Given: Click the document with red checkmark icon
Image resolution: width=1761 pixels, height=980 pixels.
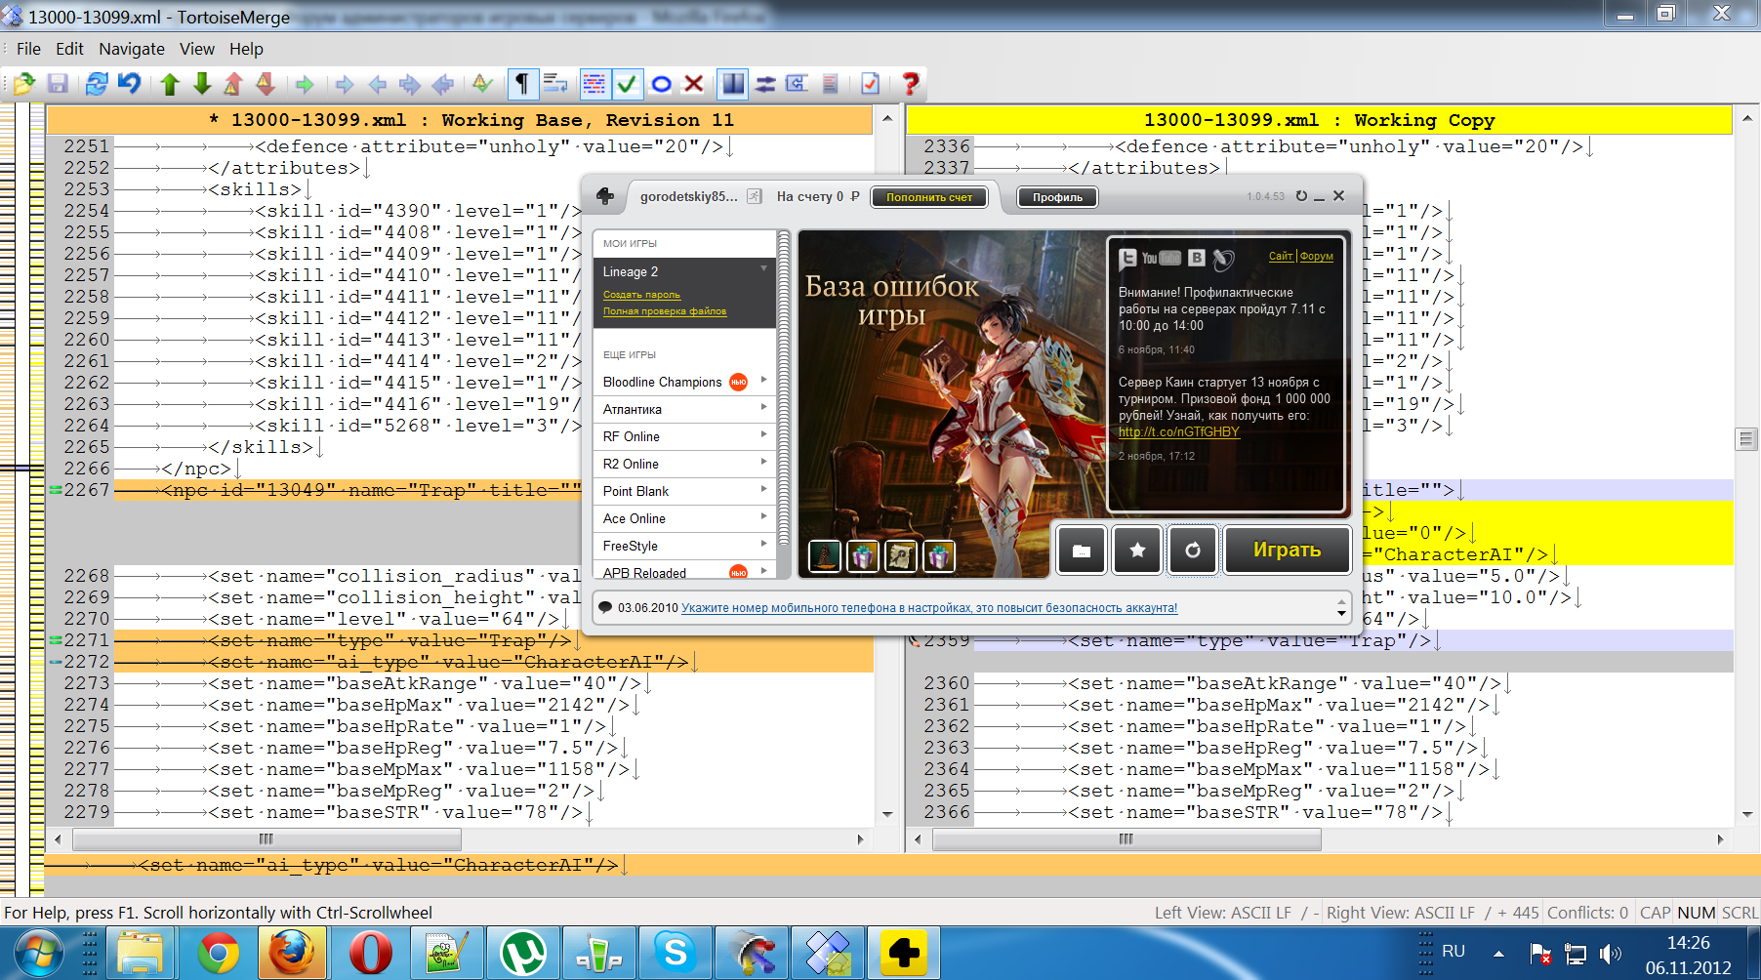Looking at the screenshot, I should pos(871,84).
